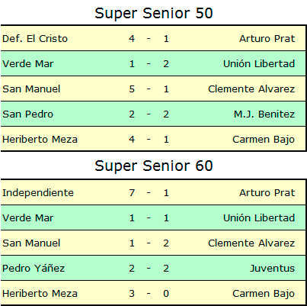Select Pedro Yáñez team name

pos(34,269)
